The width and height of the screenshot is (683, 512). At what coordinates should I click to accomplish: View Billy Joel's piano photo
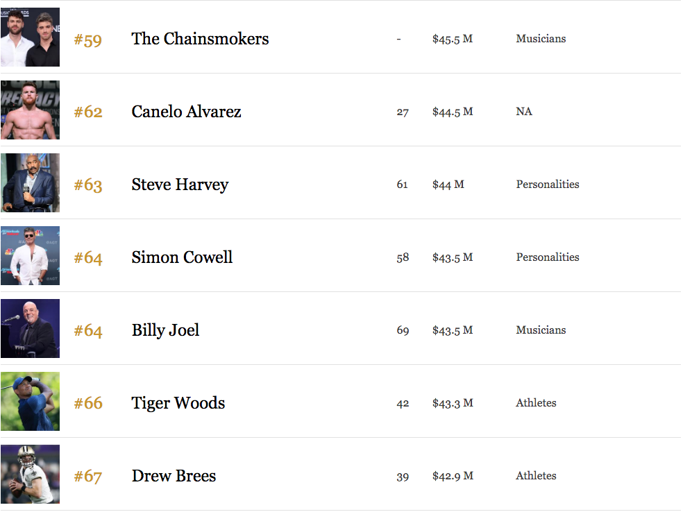[30, 328]
